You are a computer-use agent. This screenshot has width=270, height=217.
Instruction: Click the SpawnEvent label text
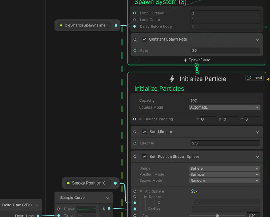[199, 60]
